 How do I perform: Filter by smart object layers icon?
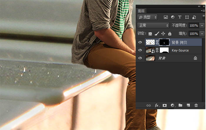(194, 17)
